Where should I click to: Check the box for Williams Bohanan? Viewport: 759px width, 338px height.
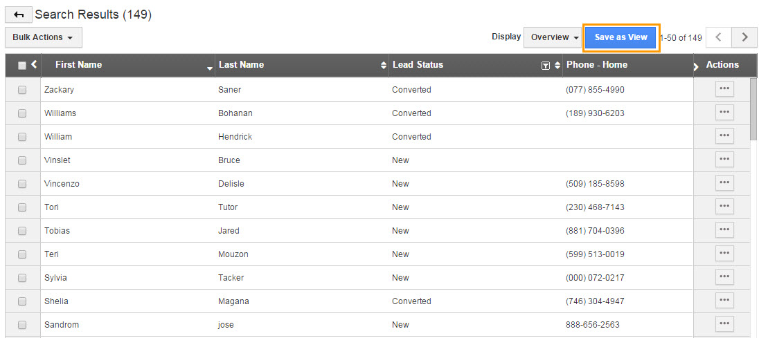pyautogui.click(x=21, y=113)
